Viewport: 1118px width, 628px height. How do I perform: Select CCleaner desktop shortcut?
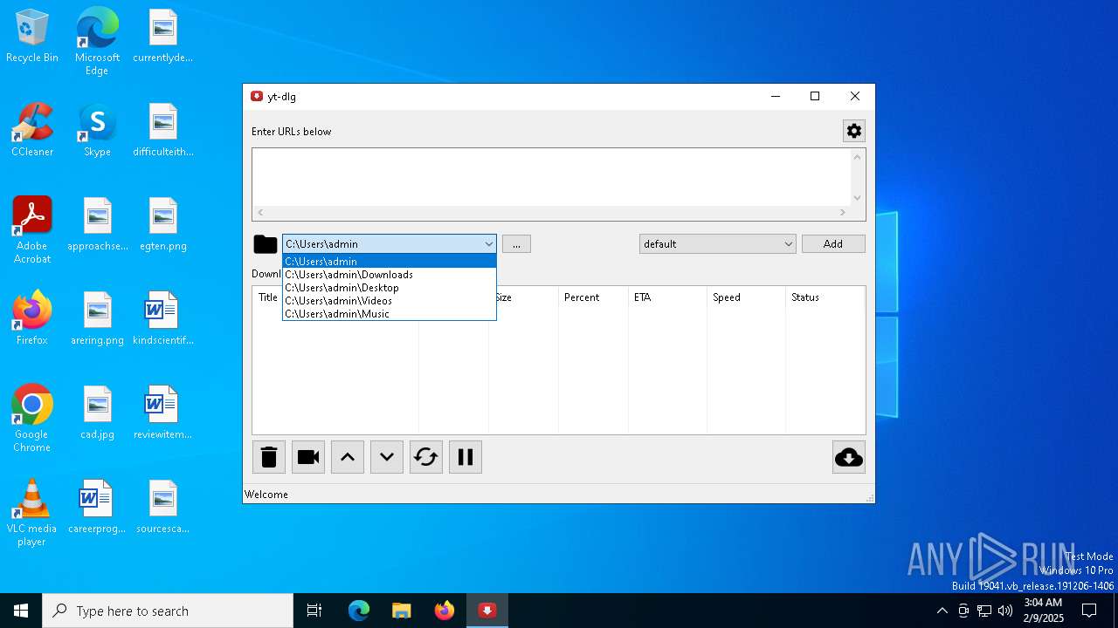coord(32,130)
